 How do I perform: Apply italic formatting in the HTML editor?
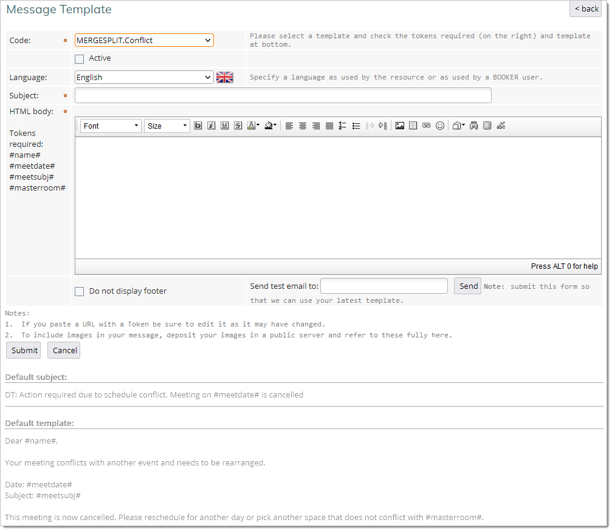(211, 126)
